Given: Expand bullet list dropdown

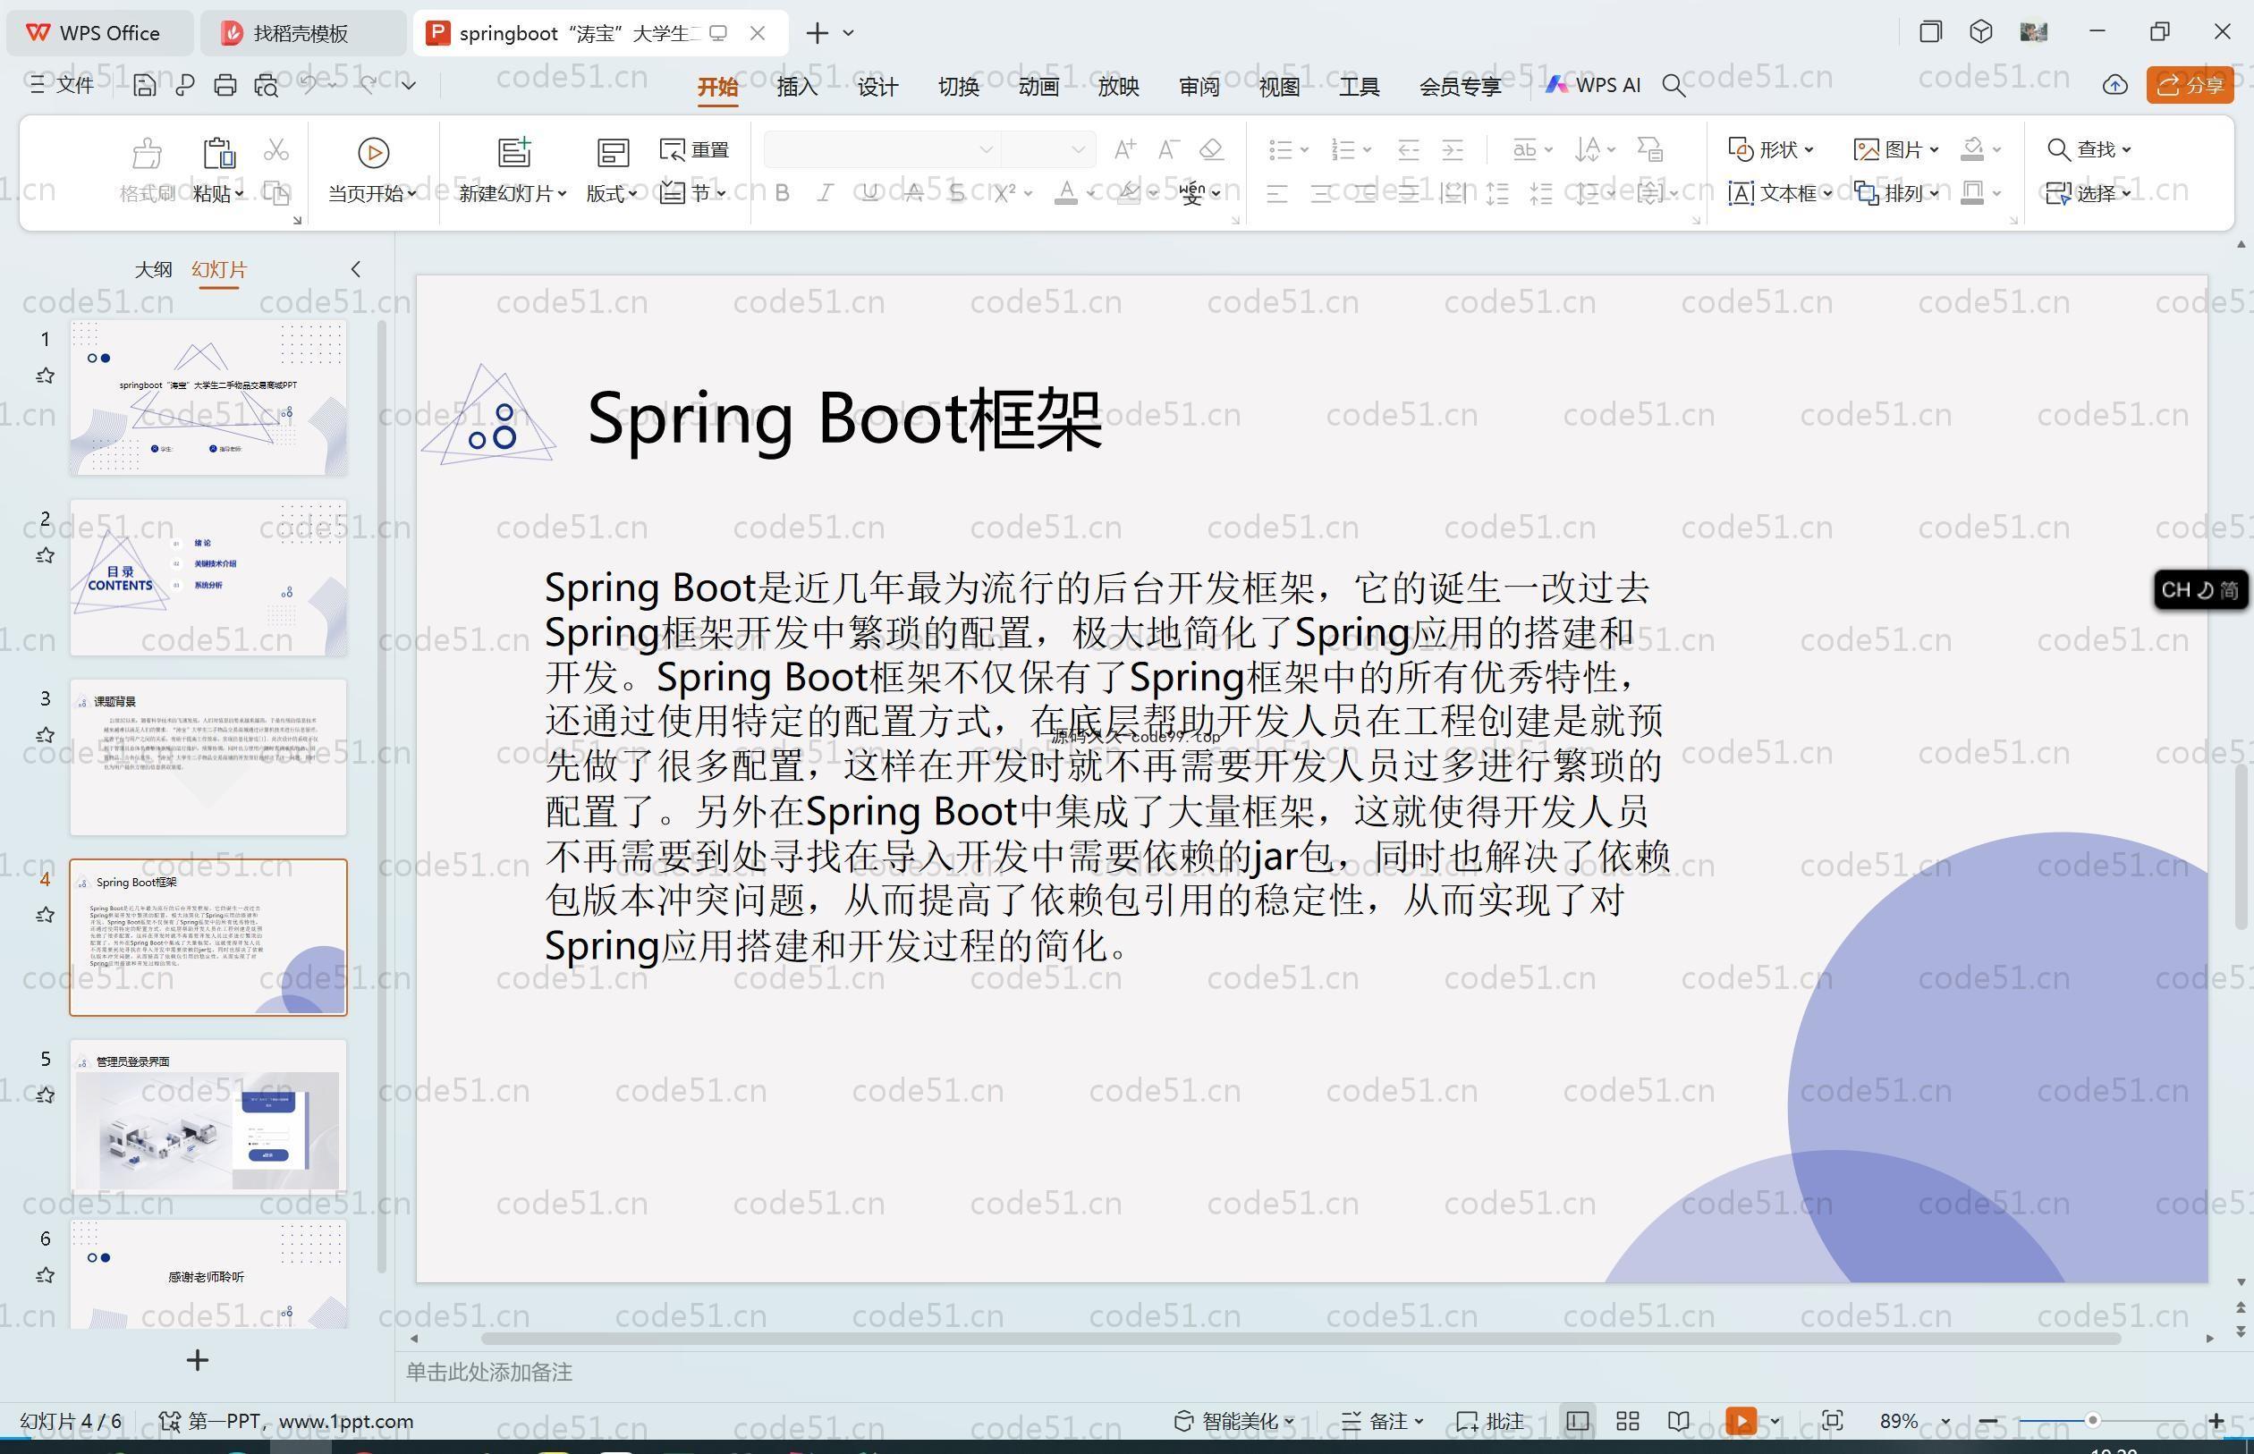Looking at the screenshot, I should (1304, 149).
